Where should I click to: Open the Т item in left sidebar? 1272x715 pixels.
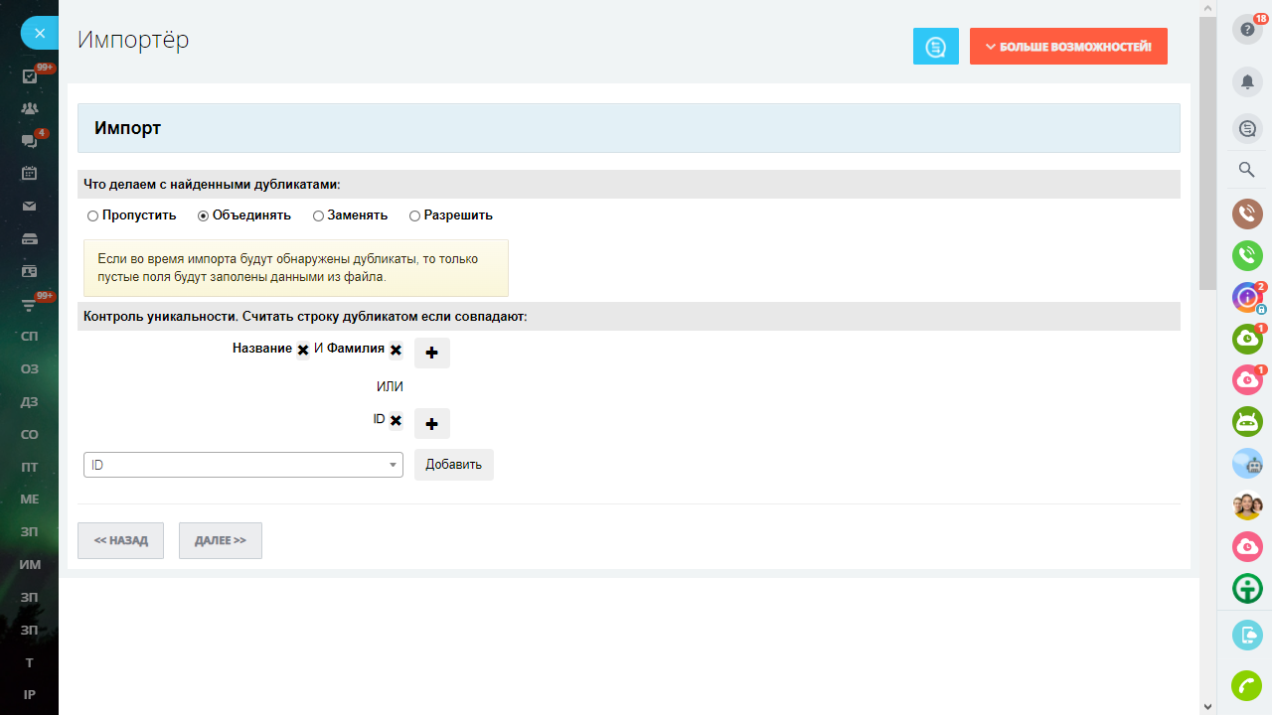(30, 662)
